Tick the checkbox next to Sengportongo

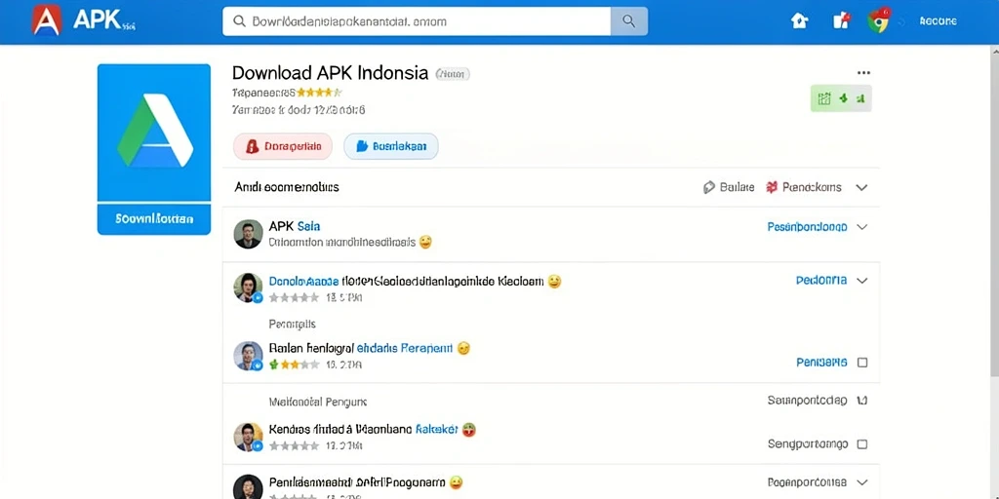tap(862, 443)
